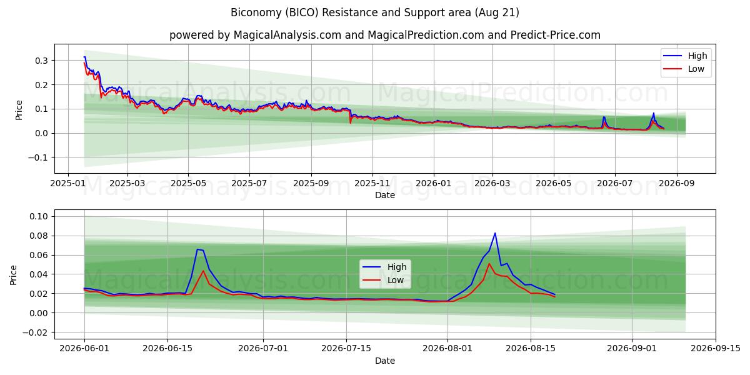Click the '2026-08-01' tick label
Screen dimensions: 750x375
[447, 349]
